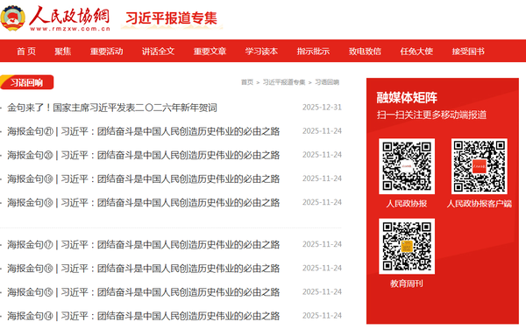526x329 pixels.
Task: Click 习语回响 in the breadcrumb
Action: tap(327, 82)
